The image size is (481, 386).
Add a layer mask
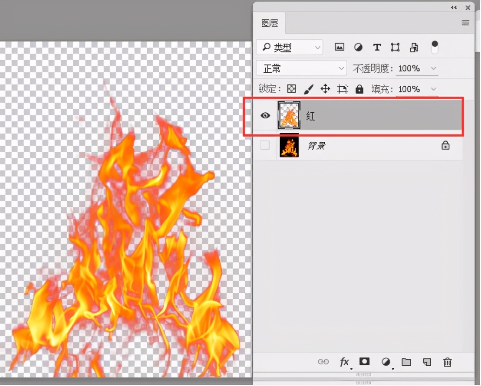tap(364, 361)
